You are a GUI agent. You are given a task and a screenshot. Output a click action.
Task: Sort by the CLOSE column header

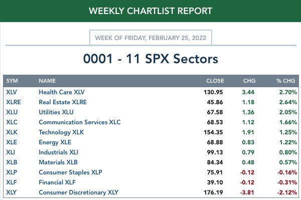(215, 81)
